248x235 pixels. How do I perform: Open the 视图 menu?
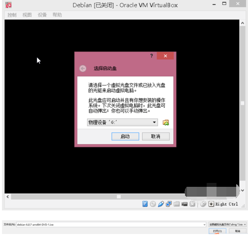27,15
